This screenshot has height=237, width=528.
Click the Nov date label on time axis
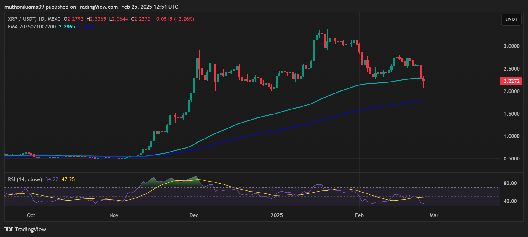tap(114, 215)
